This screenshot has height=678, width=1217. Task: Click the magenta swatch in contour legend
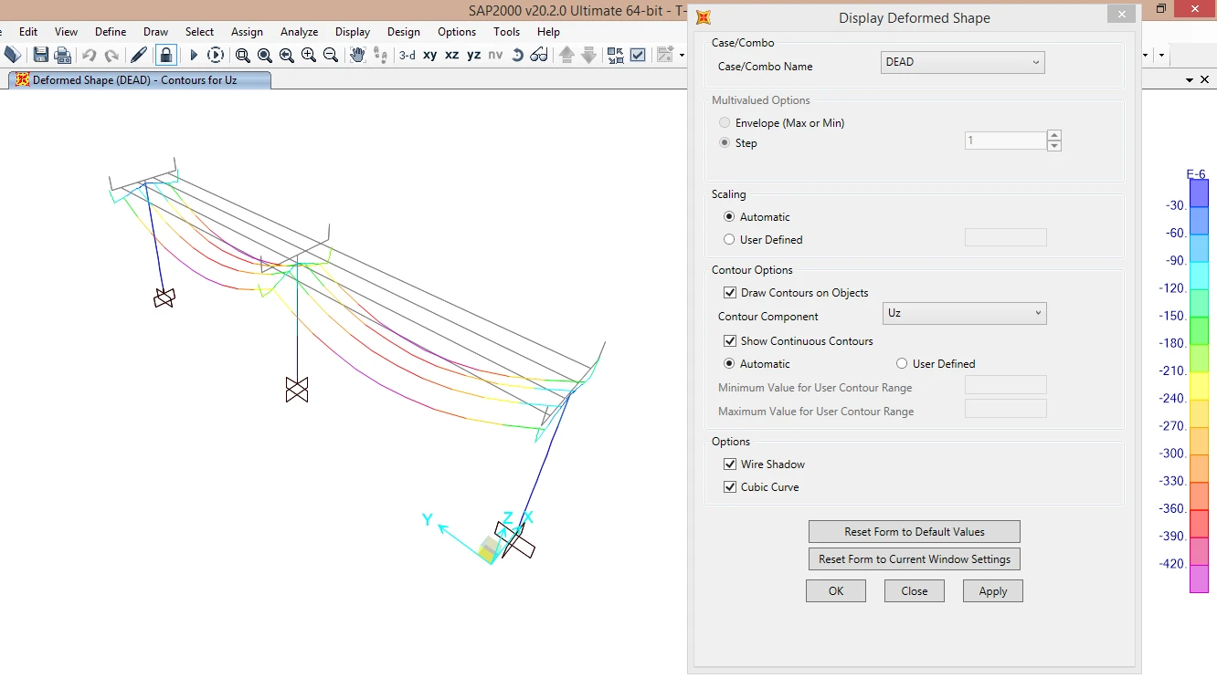point(1199,579)
